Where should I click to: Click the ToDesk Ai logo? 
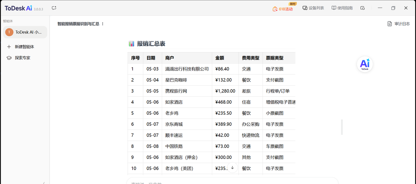(x=18, y=8)
